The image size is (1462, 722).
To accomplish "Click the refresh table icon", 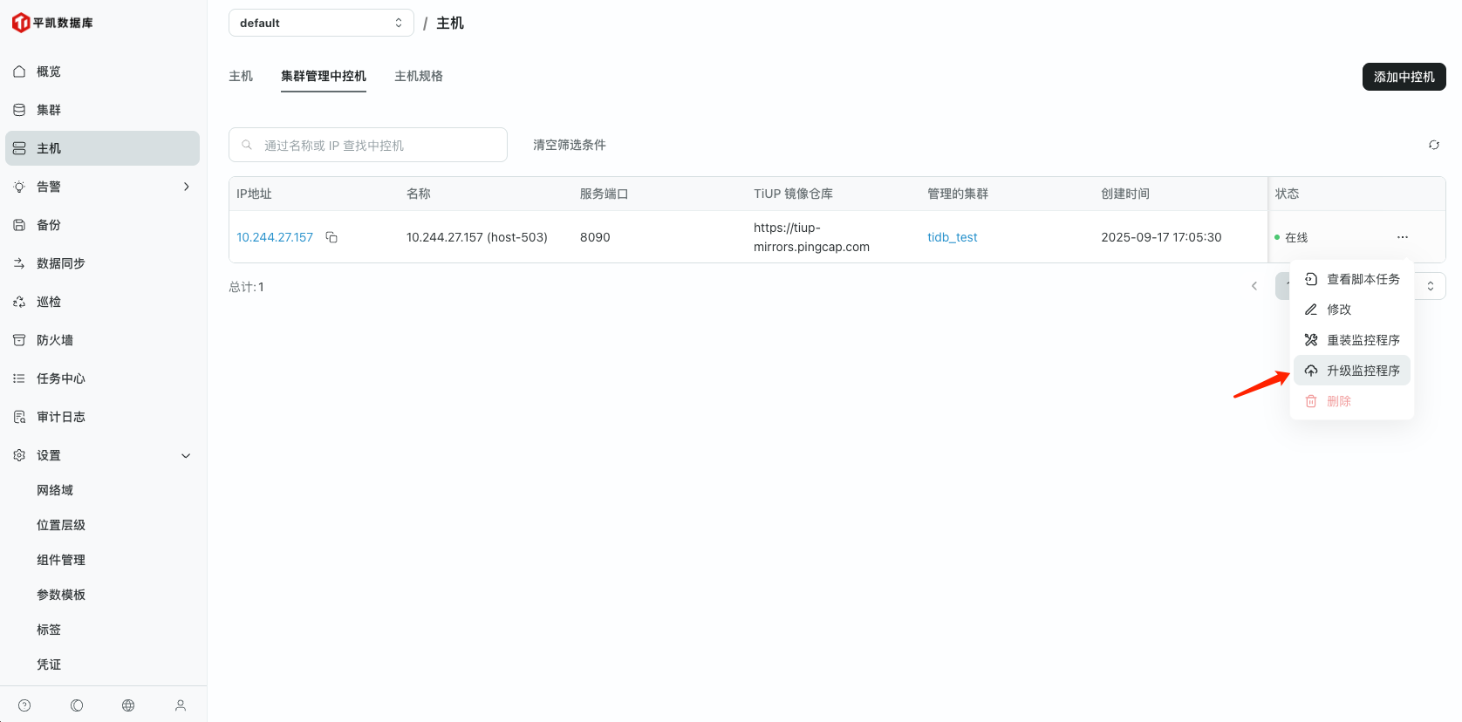I will pos(1433,145).
